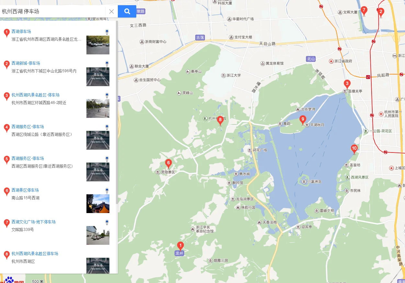Select map marker 3 at 圣塘关亭
The image size is (405, 283).
click(347, 84)
